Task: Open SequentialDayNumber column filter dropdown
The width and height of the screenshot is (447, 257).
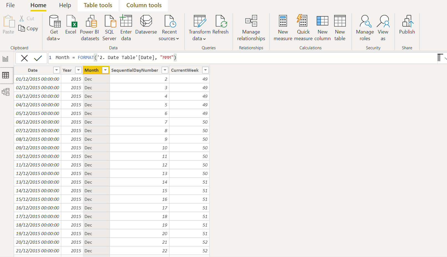Action: click(165, 70)
